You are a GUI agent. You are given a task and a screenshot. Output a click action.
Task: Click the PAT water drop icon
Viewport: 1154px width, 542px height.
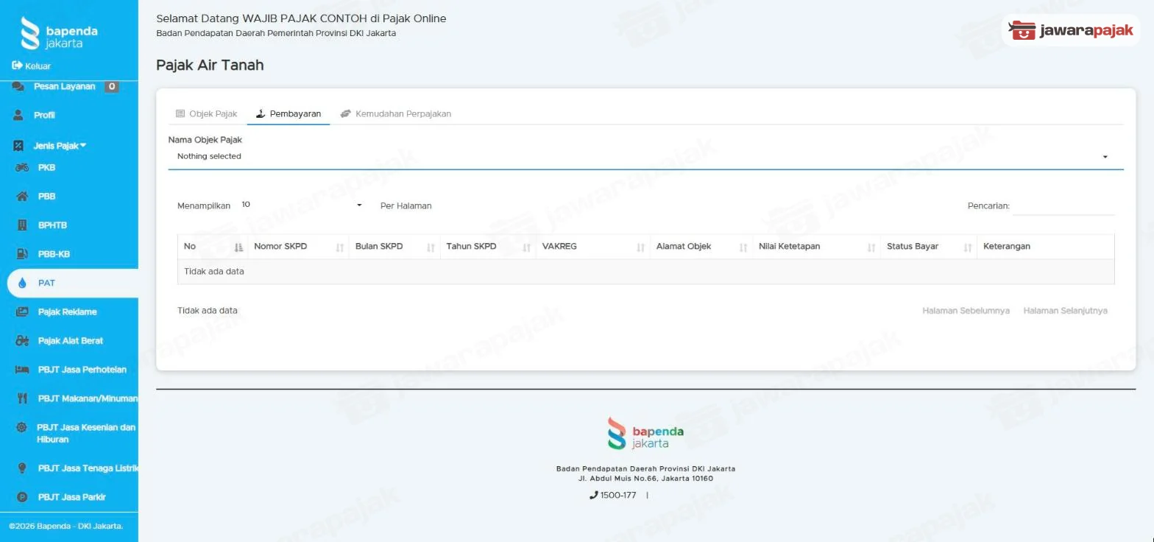point(22,283)
